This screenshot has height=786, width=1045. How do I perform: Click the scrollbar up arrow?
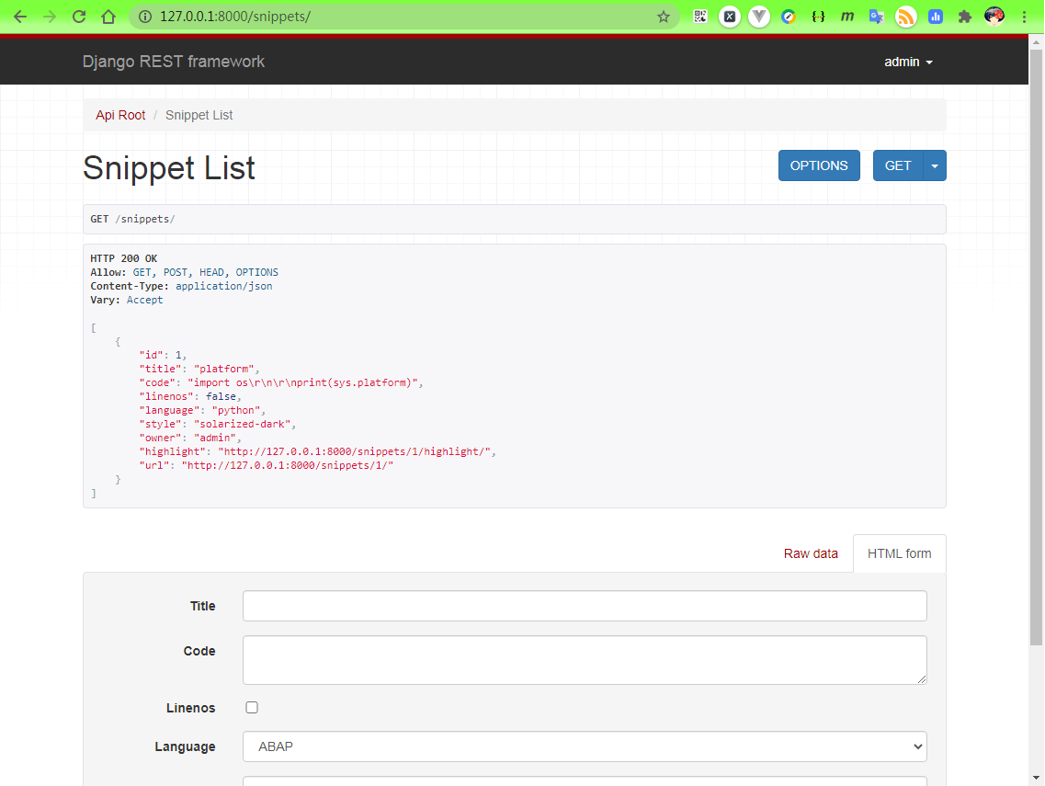(x=1036, y=42)
